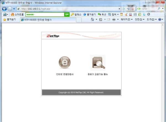Click the floppy disk save toolbar icon
Screen dimensions: 166x122
tap(135, 14)
